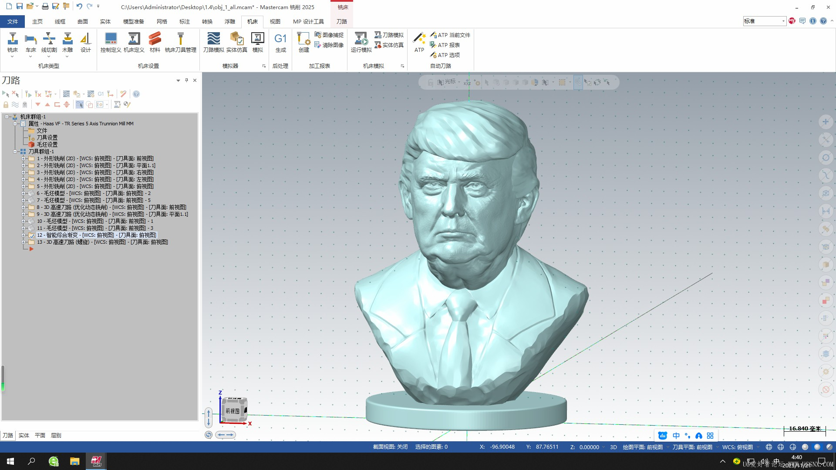The image size is (836, 470).
Task: Open 铣床刀具管理 (mill tool manager)
Action: [180, 39]
